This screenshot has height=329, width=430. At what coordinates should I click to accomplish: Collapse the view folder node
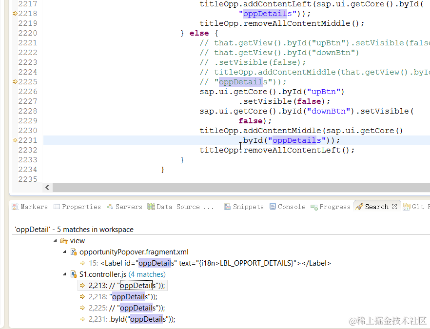click(55, 241)
